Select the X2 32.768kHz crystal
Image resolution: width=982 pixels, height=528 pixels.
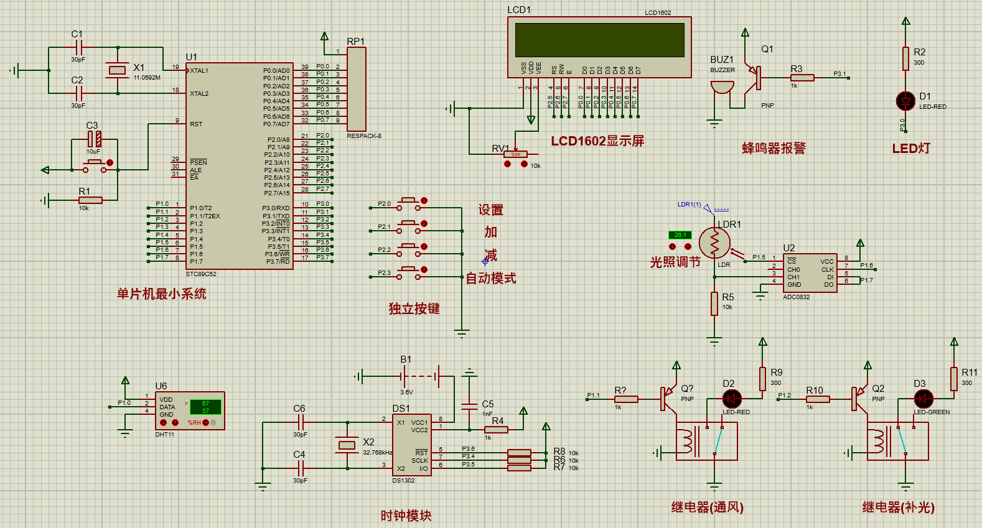(x=346, y=445)
